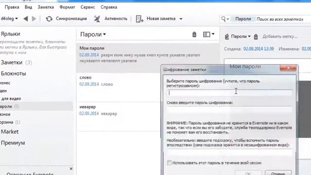Click the Добавить метку field

coord(280,36)
